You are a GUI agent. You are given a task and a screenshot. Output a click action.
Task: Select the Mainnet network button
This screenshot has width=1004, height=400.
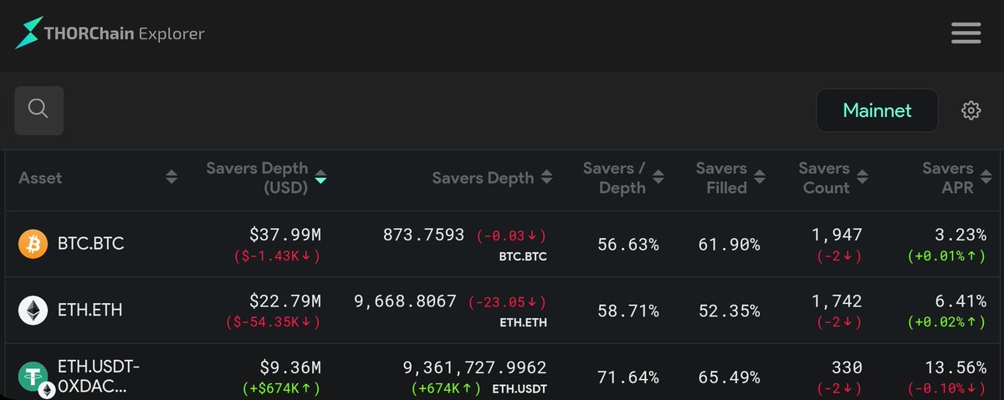point(877,110)
